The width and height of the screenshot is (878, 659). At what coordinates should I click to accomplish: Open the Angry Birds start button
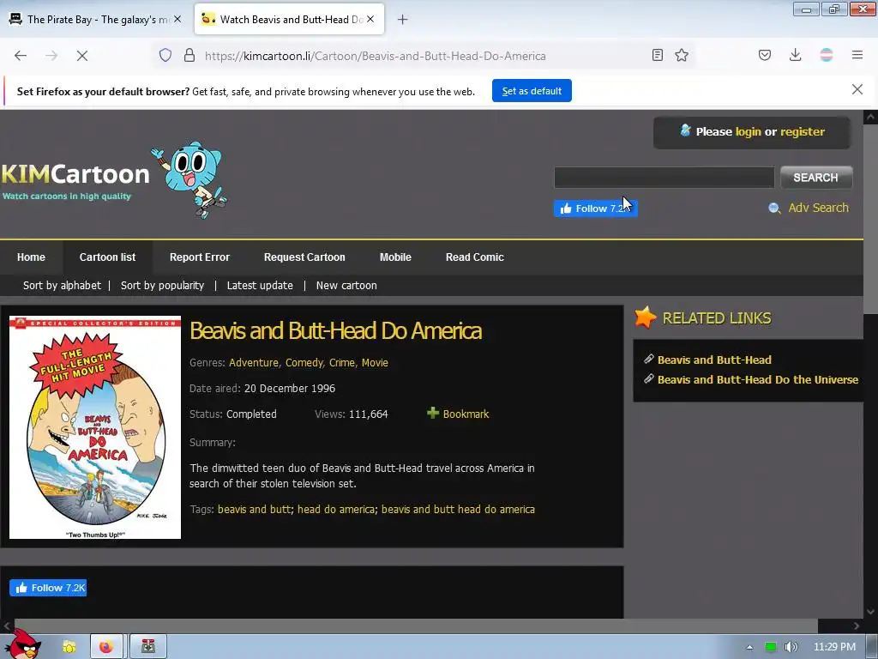pos(21,644)
